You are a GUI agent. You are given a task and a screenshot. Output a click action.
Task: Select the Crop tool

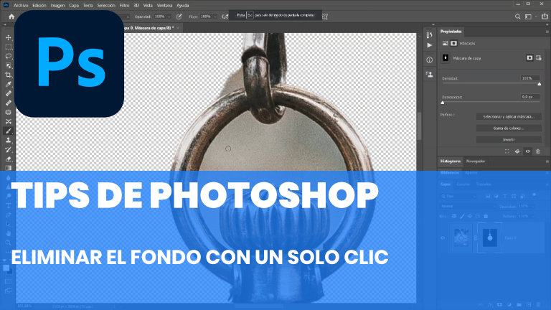pyautogui.click(x=9, y=75)
